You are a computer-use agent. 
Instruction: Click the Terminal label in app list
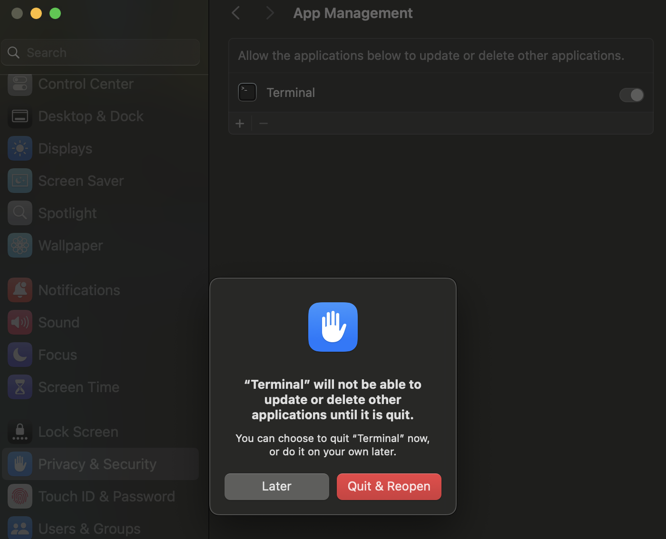pyautogui.click(x=291, y=93)
